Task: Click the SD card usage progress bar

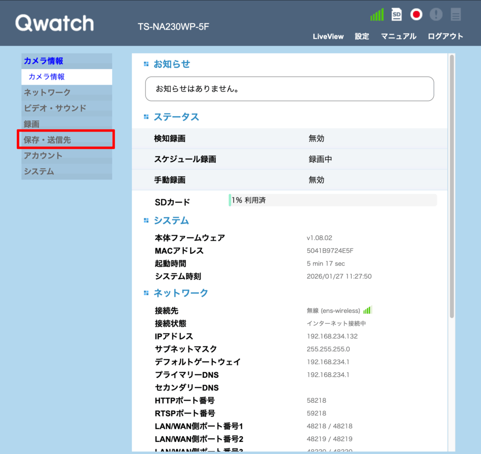Action: [333, 200]
